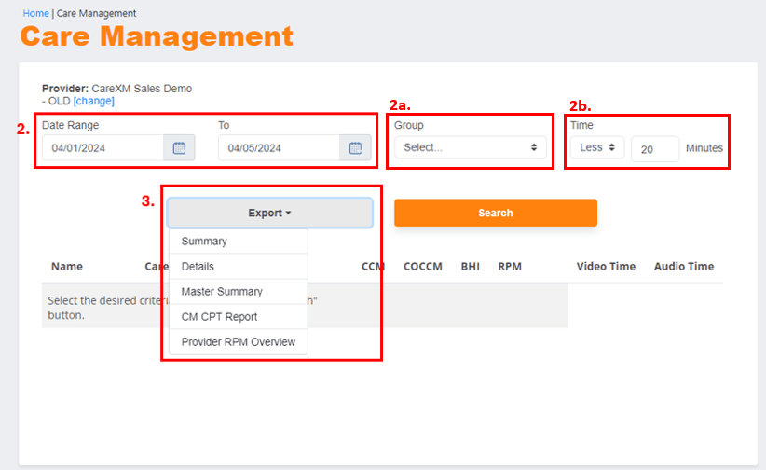Click the Name column header

67,267
